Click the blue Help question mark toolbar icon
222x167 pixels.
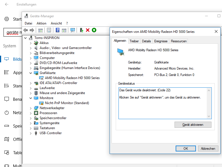tap(58, 30)
